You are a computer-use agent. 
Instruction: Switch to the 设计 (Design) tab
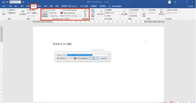pyautogui.click(x=22, y=6)
